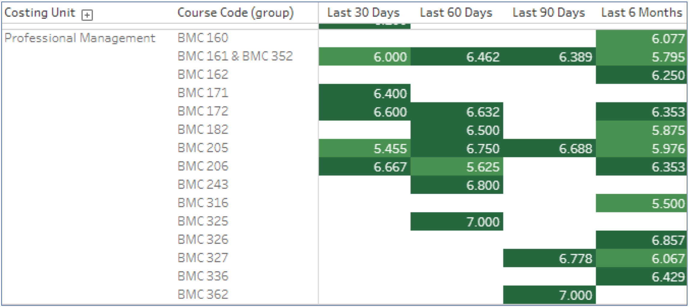Select the Last 60 Days column header

click(x=456, y=13)
